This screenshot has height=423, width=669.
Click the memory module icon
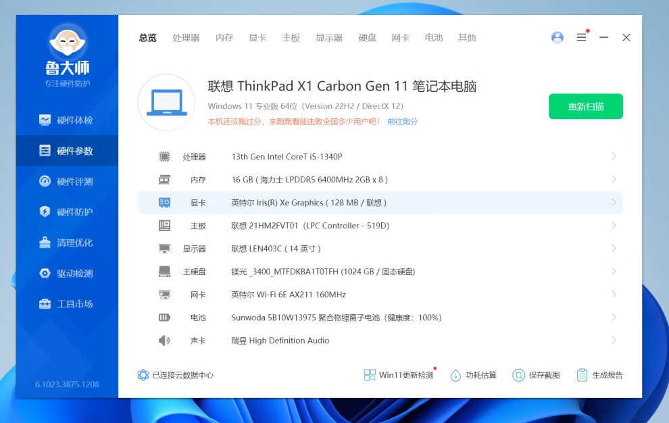164,180
